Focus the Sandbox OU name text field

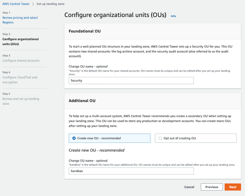(131, 171)
